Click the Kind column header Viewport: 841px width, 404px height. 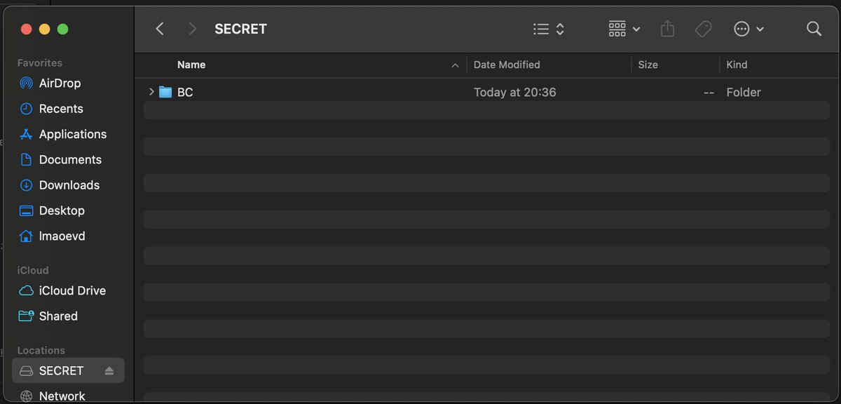point(737,65)
